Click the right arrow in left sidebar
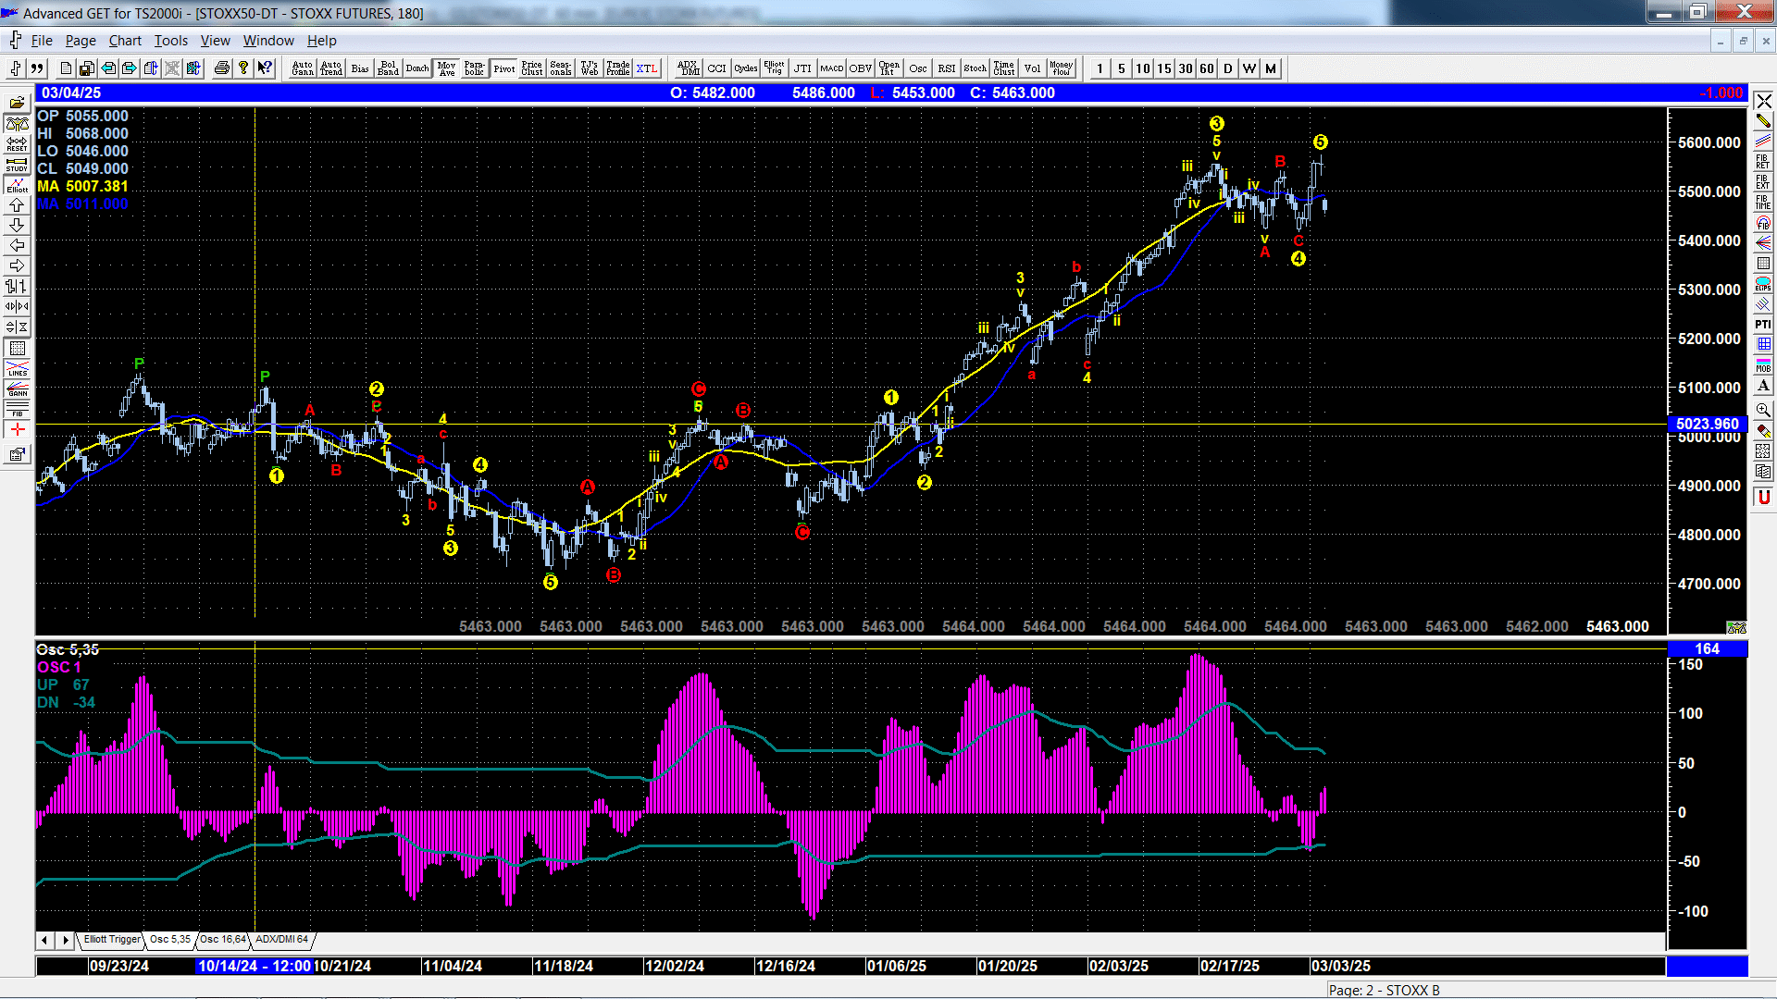Viewport: 1777px width, 999px height. [x=17, y=266]
